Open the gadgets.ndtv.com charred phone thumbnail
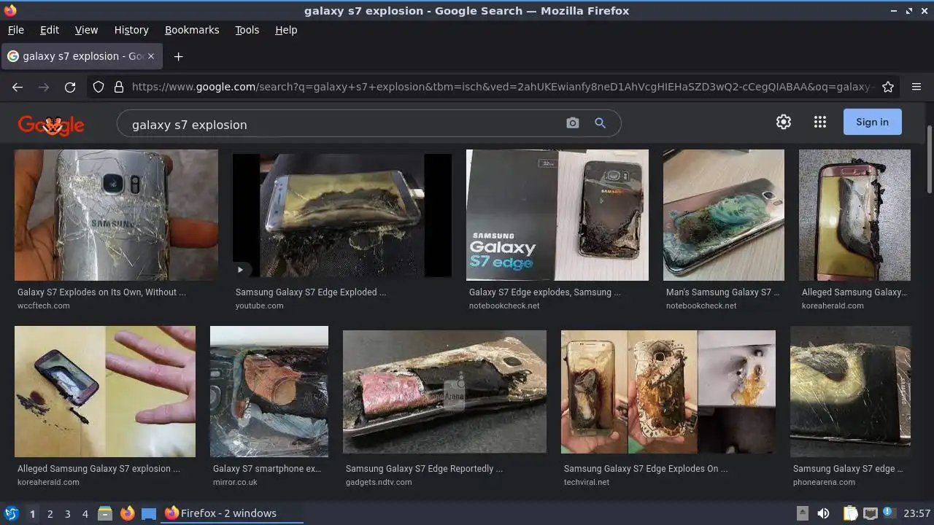934x525 pixels. [444, 392]
